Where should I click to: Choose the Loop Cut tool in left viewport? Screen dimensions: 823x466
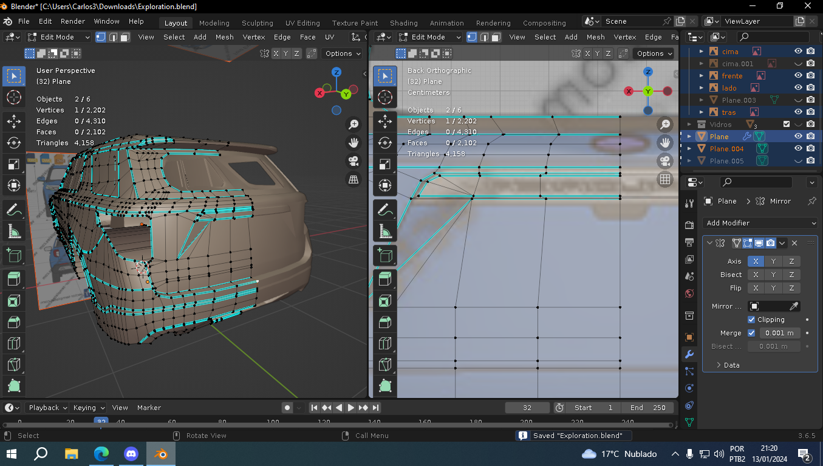pyautogui.click(x=13, y=343)
